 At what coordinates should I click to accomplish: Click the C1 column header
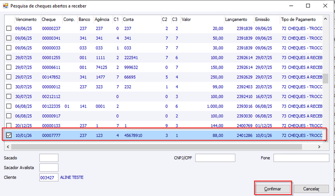116,19
